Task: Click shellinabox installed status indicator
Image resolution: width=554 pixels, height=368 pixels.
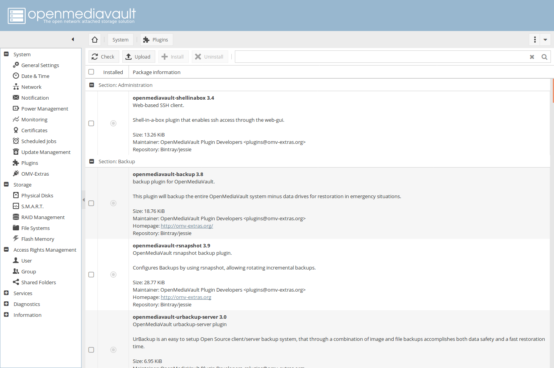Action: pyautogui.click(x=113, y=123)
